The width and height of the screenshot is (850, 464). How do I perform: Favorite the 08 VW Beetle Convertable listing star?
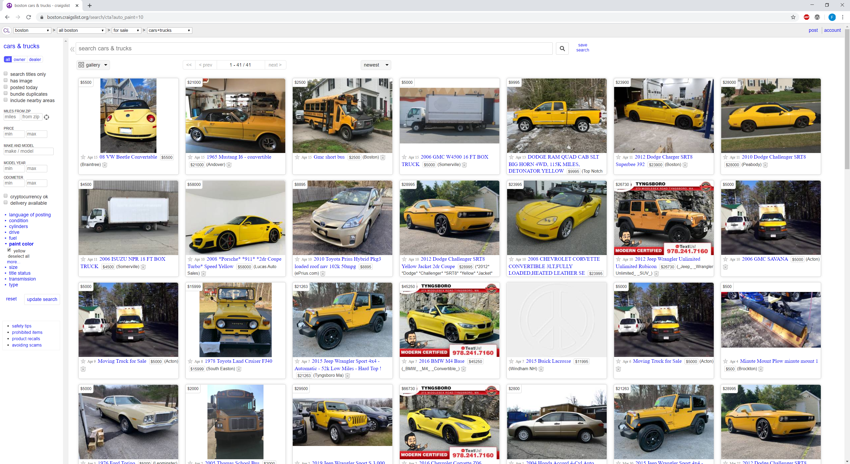coord(83,157)
